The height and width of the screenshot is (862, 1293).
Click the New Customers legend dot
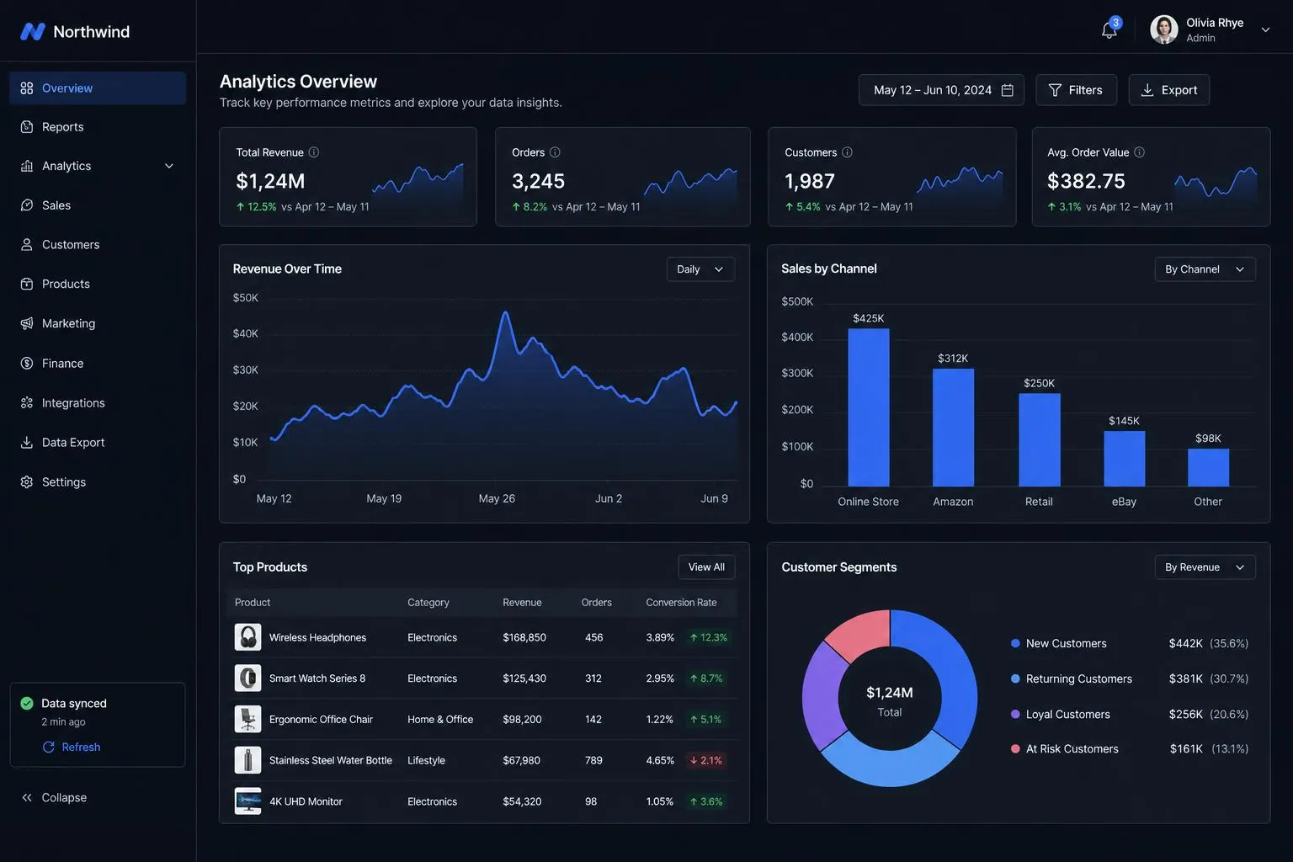coord(1015,644)
